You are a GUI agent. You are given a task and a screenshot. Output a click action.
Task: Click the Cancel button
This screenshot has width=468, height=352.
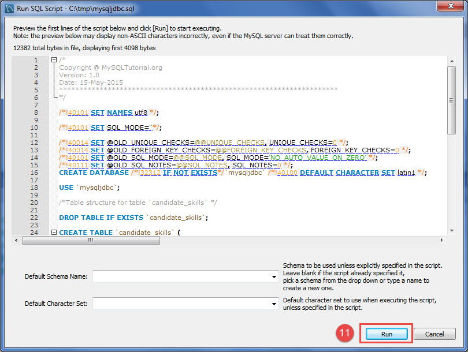[x=434, y=334]
